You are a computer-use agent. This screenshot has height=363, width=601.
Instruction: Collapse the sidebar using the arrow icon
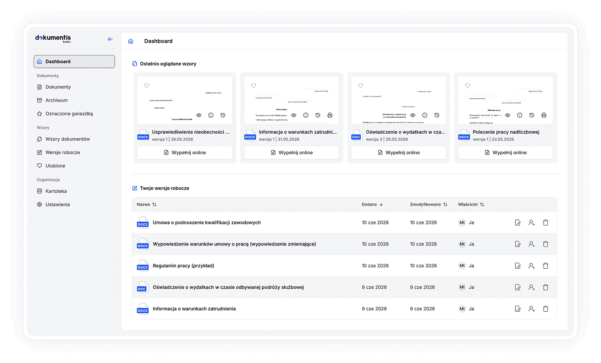pyautogui.click(x=110, y=39)
